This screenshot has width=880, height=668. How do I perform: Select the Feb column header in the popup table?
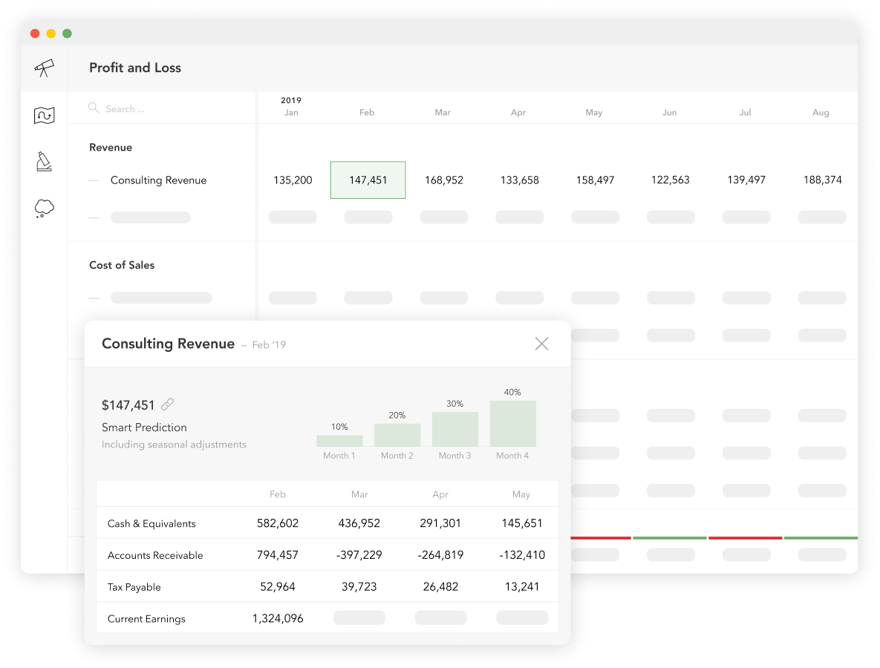[278, 494]
